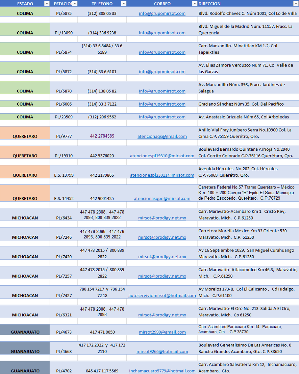Open the ESTADO column filter dropdown
This screenshot has height=374, width=299.
point(47,4)
